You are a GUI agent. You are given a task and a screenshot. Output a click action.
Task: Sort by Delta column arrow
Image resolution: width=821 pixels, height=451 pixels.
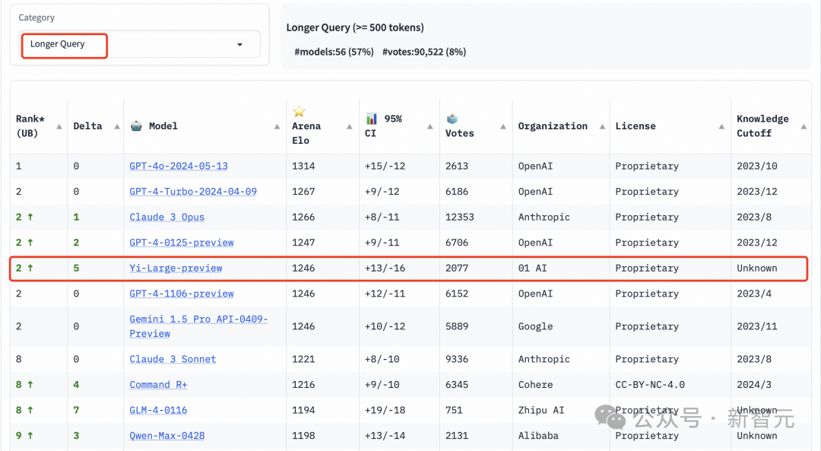(117, 127)
